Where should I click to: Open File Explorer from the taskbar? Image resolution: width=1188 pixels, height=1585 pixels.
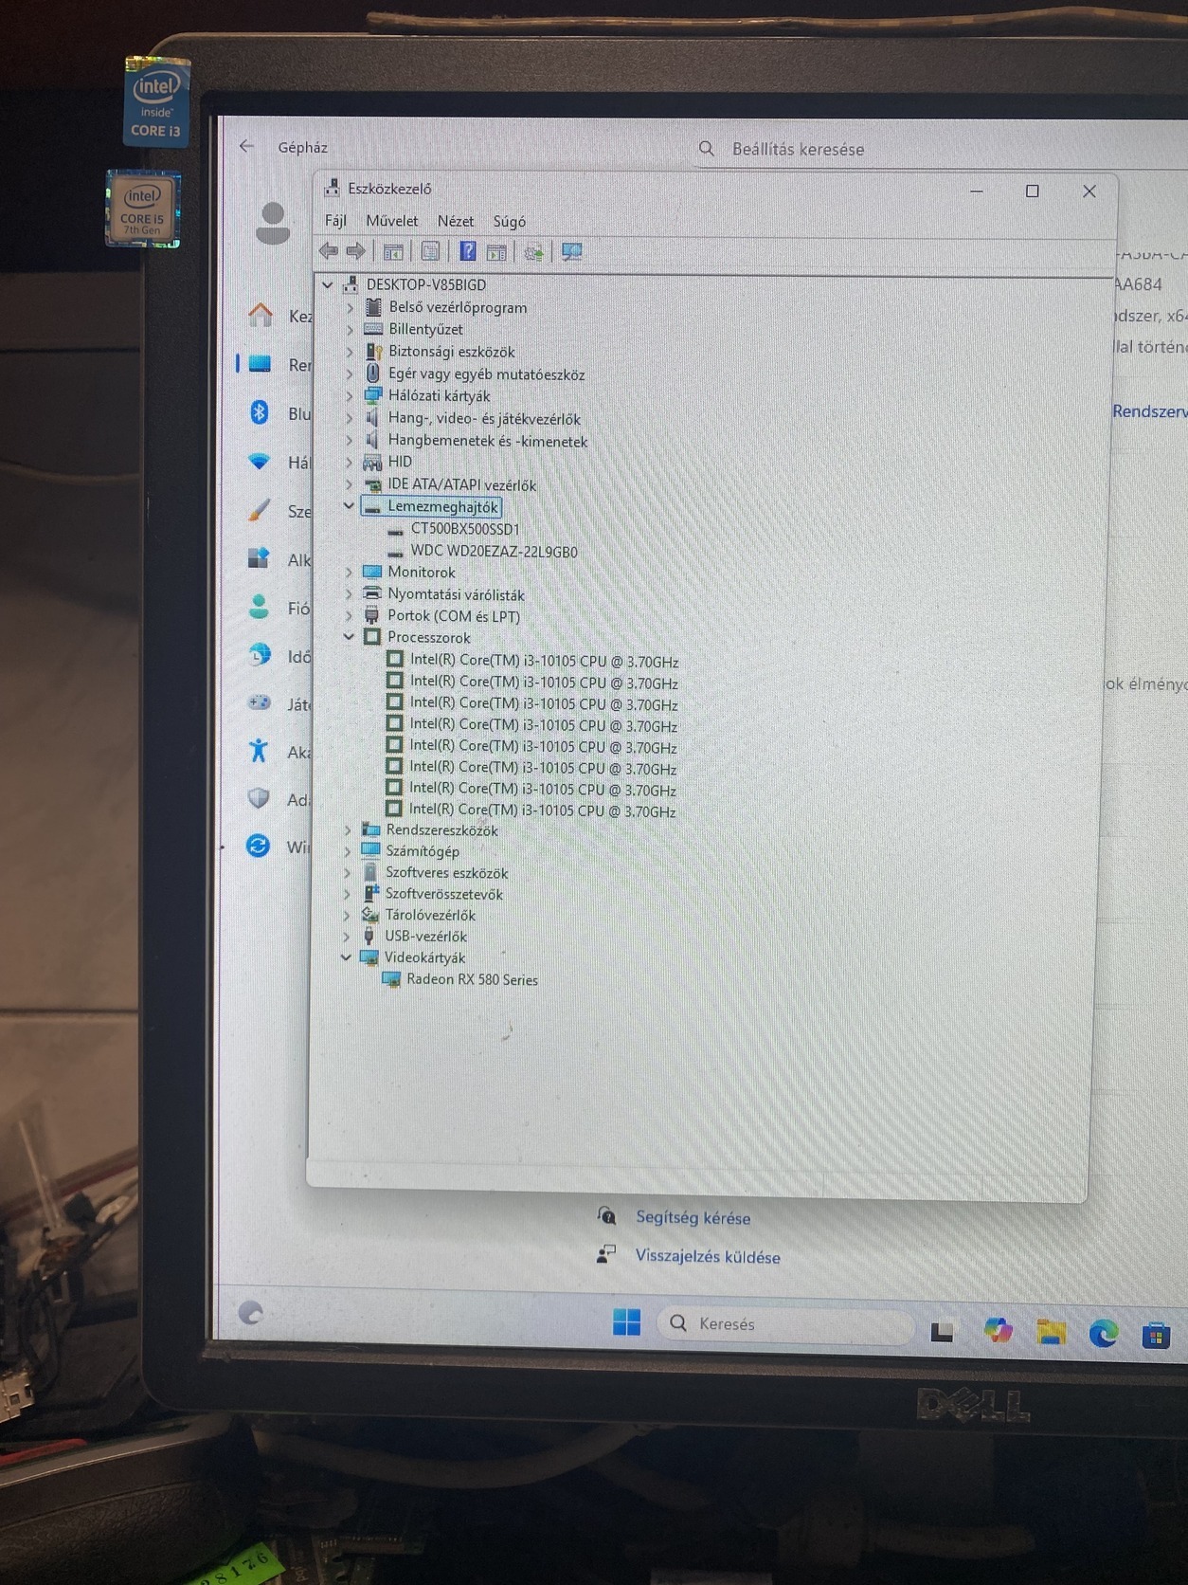[1051, 1332]
